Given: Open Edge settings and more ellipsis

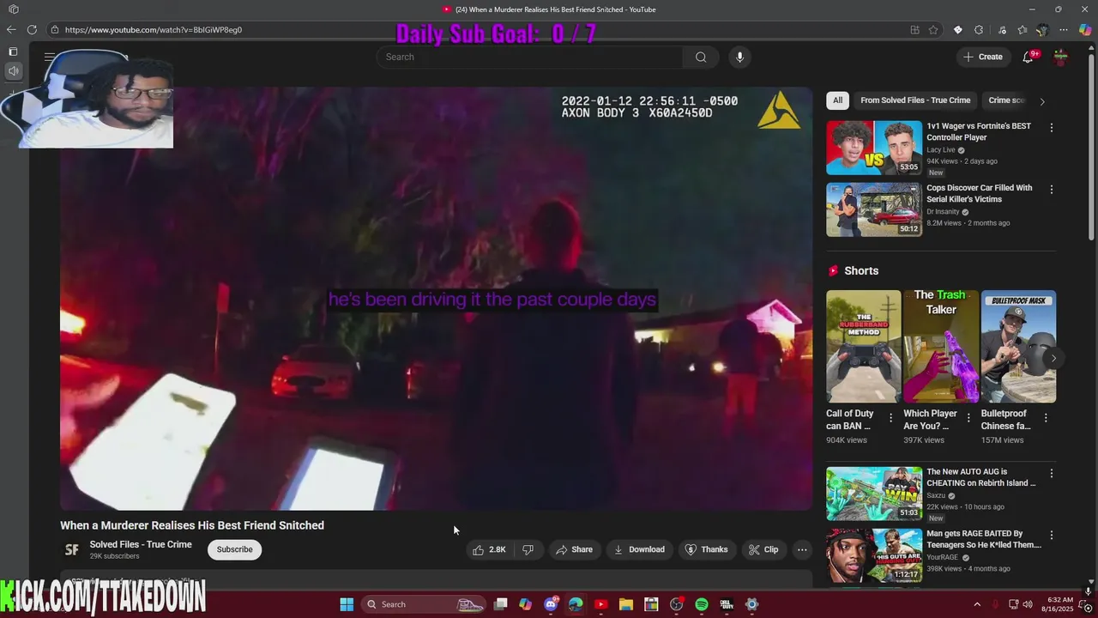Looking at the screenshot, I should (1063, 29).
